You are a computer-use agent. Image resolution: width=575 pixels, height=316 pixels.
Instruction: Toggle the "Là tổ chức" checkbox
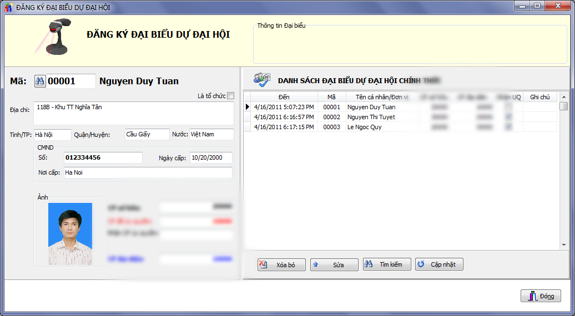point(231,95)
